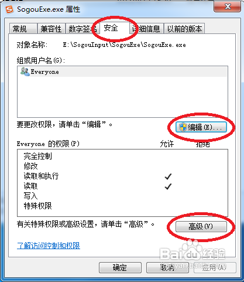Switch to the 数字签名 tab
Image resolution: width=244 pixels, height=282 pixels.
click(82, 29)
